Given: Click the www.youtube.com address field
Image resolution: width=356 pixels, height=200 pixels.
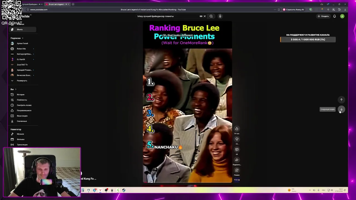Looking at the screenshot, I should click(39, 9).
